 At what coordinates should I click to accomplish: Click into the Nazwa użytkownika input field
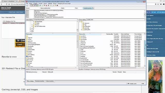[55, 8]
